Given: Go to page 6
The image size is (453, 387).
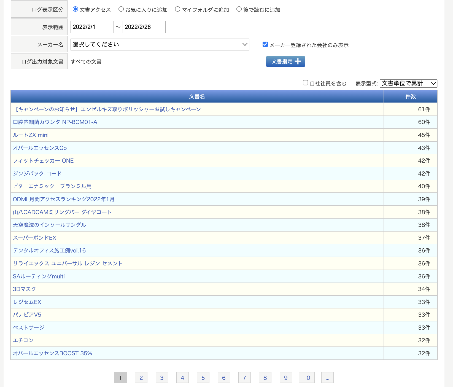Looking at the screenshot, I should click(x=224, y=378).
